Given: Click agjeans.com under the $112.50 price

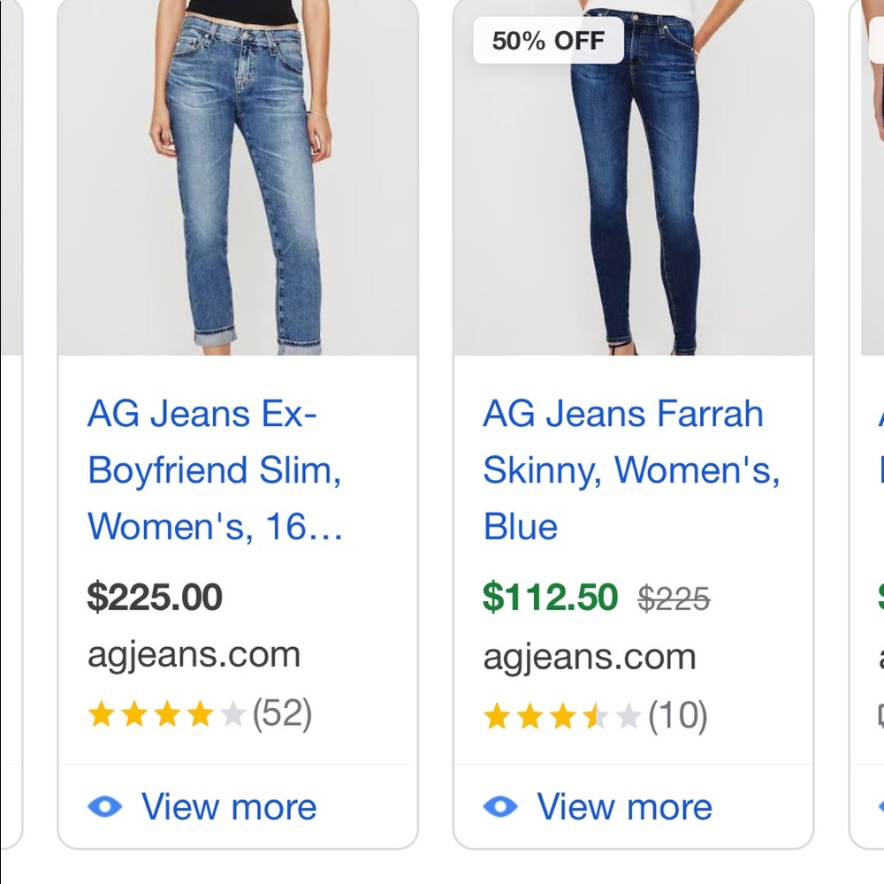Looking at the screenshot, I should click(589, 656).
